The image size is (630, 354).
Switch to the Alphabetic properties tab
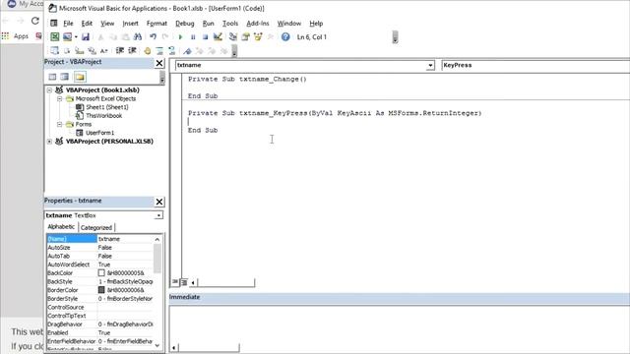click(x=61, y=227)
